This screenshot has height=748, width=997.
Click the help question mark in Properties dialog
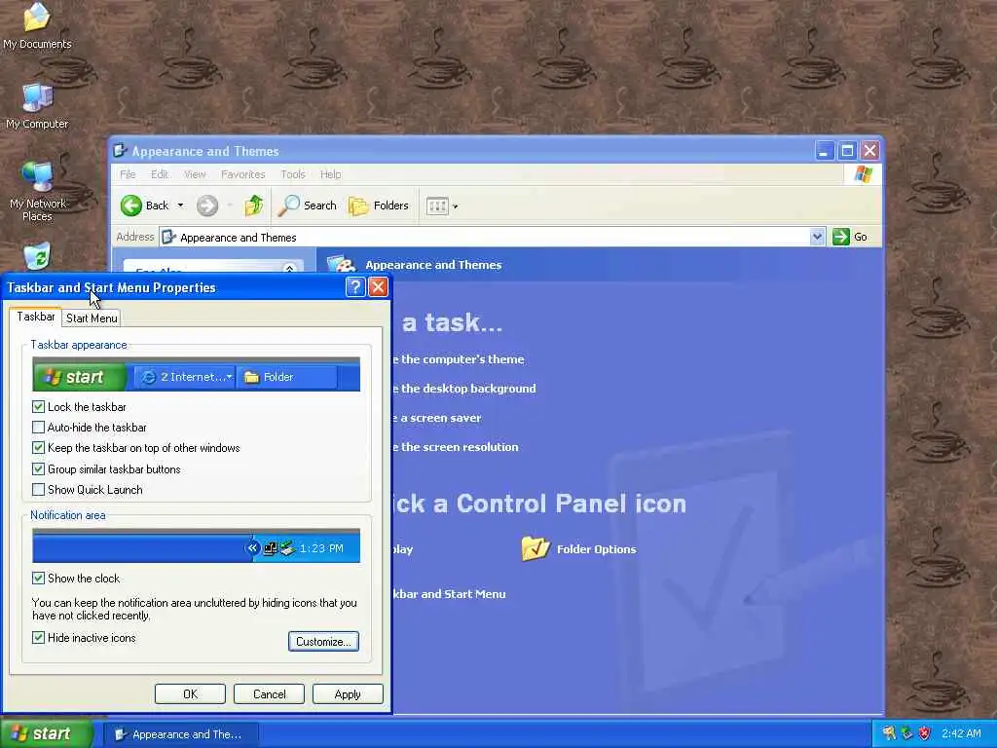[355, 287]
